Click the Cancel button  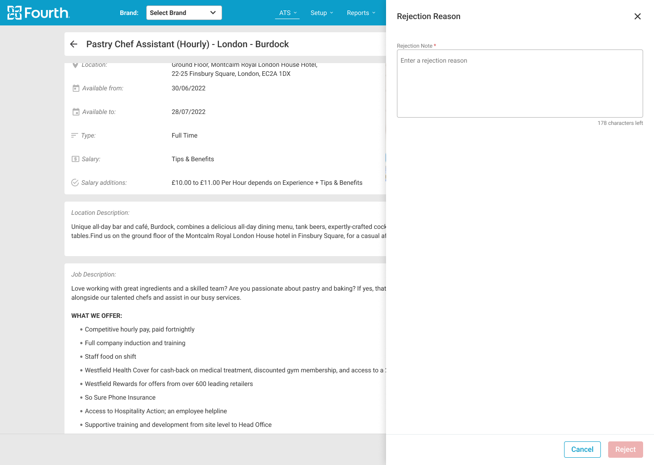pos(582,449)
